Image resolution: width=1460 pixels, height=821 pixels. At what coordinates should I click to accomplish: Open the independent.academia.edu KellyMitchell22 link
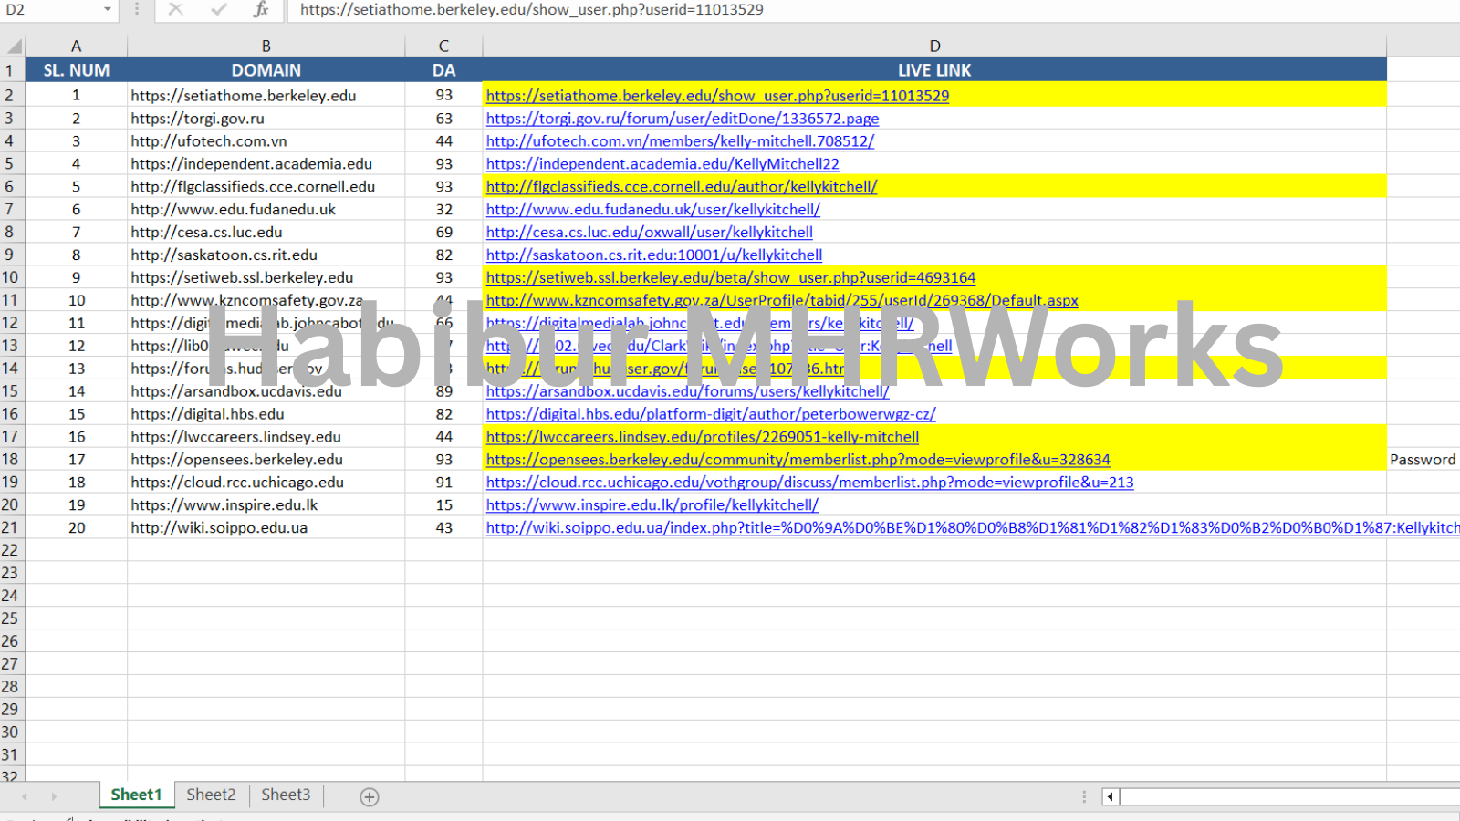[662, 164]
